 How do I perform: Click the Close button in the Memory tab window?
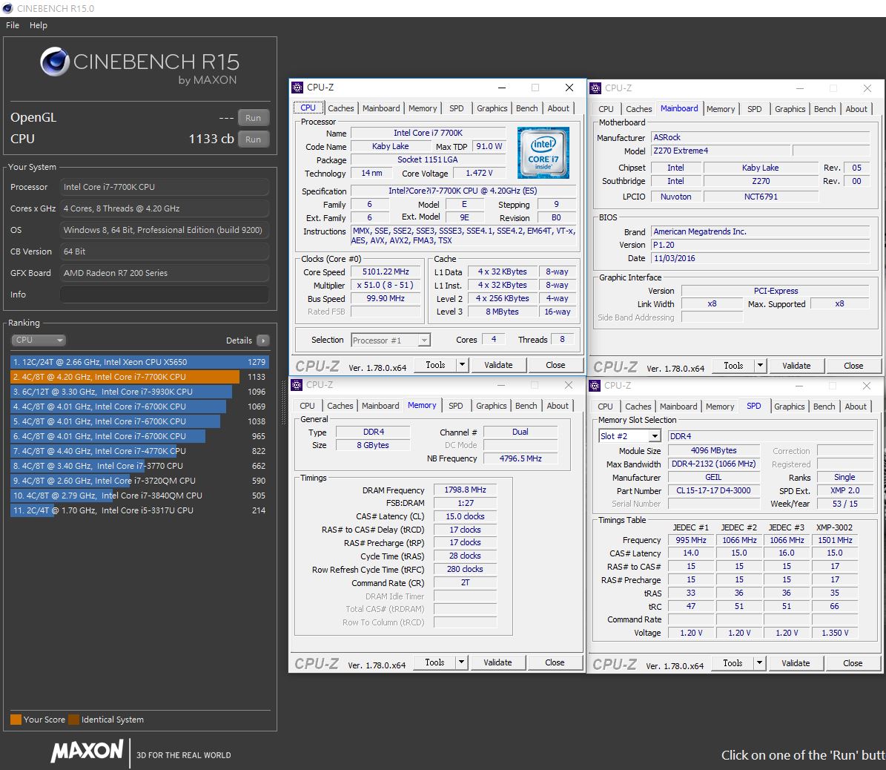pyautogui.click(x=555, y=662)
